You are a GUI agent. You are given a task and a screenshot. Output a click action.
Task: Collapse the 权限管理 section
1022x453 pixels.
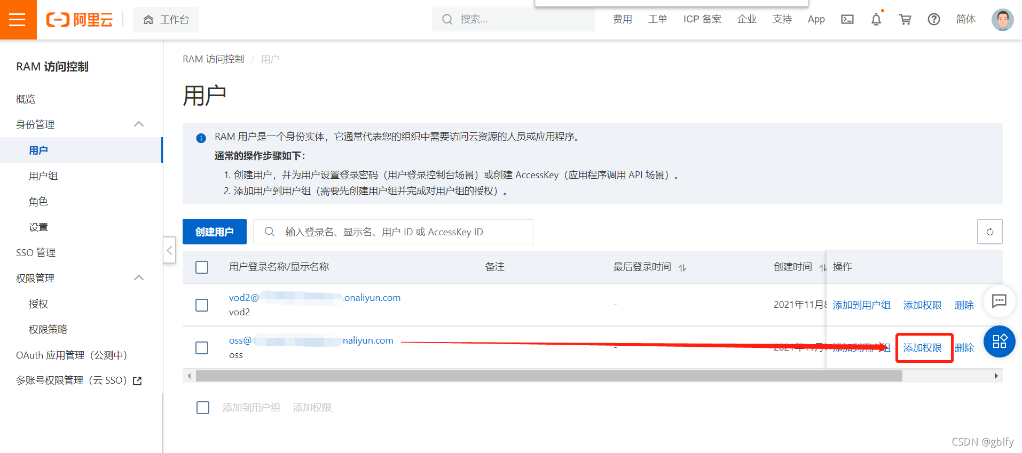pos(139,278)
